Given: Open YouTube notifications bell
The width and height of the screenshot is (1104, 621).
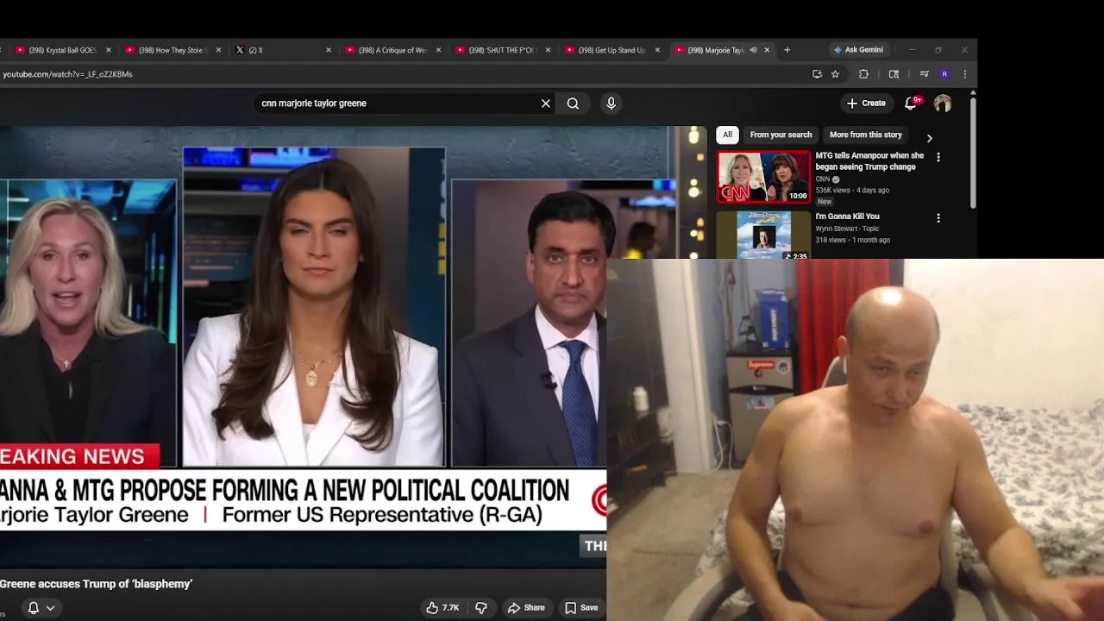Looking at the screenshot, I should click(911, 103).
